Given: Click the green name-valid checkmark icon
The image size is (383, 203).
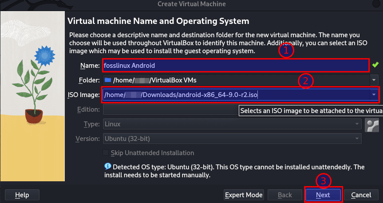Looking at the screenshot, I should point(375,65).
